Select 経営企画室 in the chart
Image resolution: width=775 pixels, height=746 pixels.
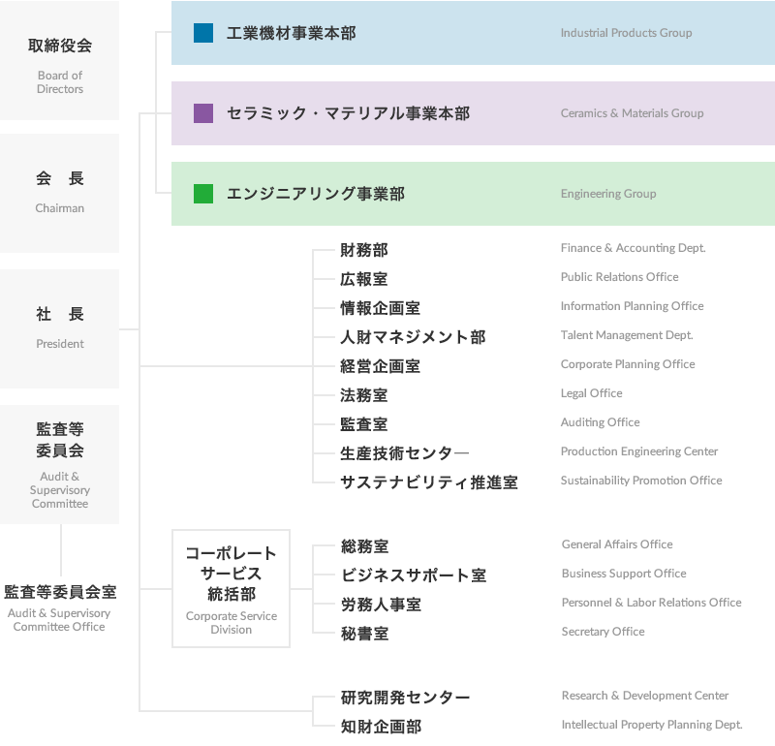pyautogui.click(x=380, y=366)
